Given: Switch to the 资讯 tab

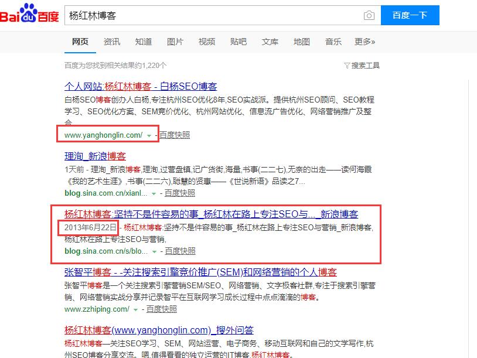Looking at the screenshot, I should pyautogui.click(x=112, y=42).
